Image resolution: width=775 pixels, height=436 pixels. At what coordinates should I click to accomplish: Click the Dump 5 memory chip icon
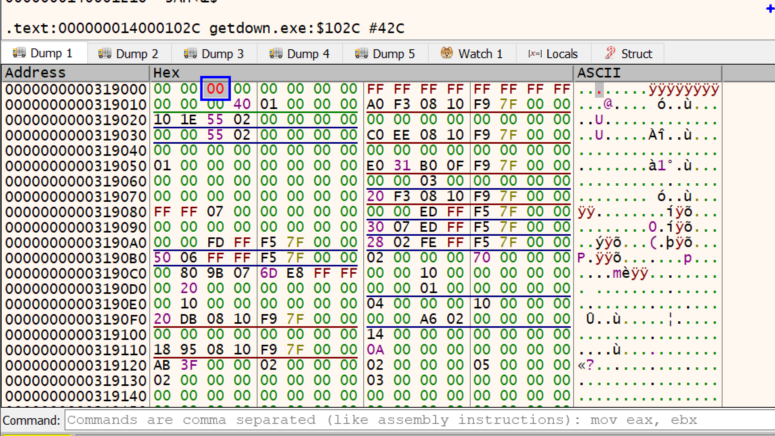click(362, 53)
